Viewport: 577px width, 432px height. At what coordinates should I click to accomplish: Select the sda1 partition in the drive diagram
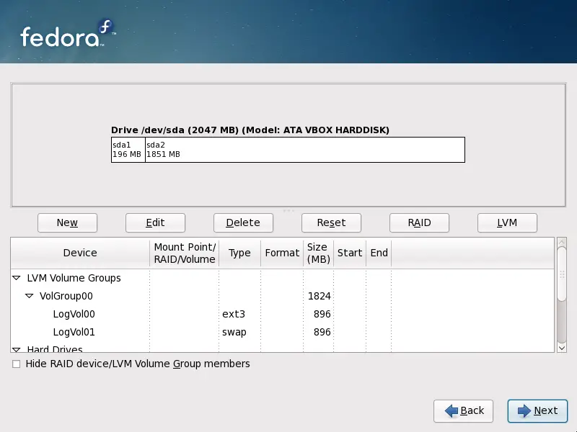pos(126,149)
